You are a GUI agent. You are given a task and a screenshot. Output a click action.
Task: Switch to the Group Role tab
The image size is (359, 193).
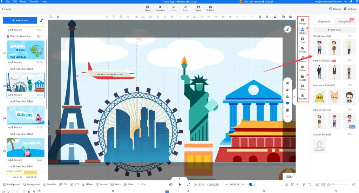tap(345, 21)
